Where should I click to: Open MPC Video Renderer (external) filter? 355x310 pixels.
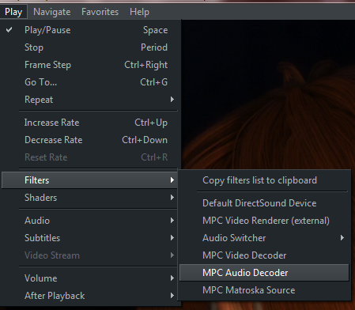(x=264, y=221)
